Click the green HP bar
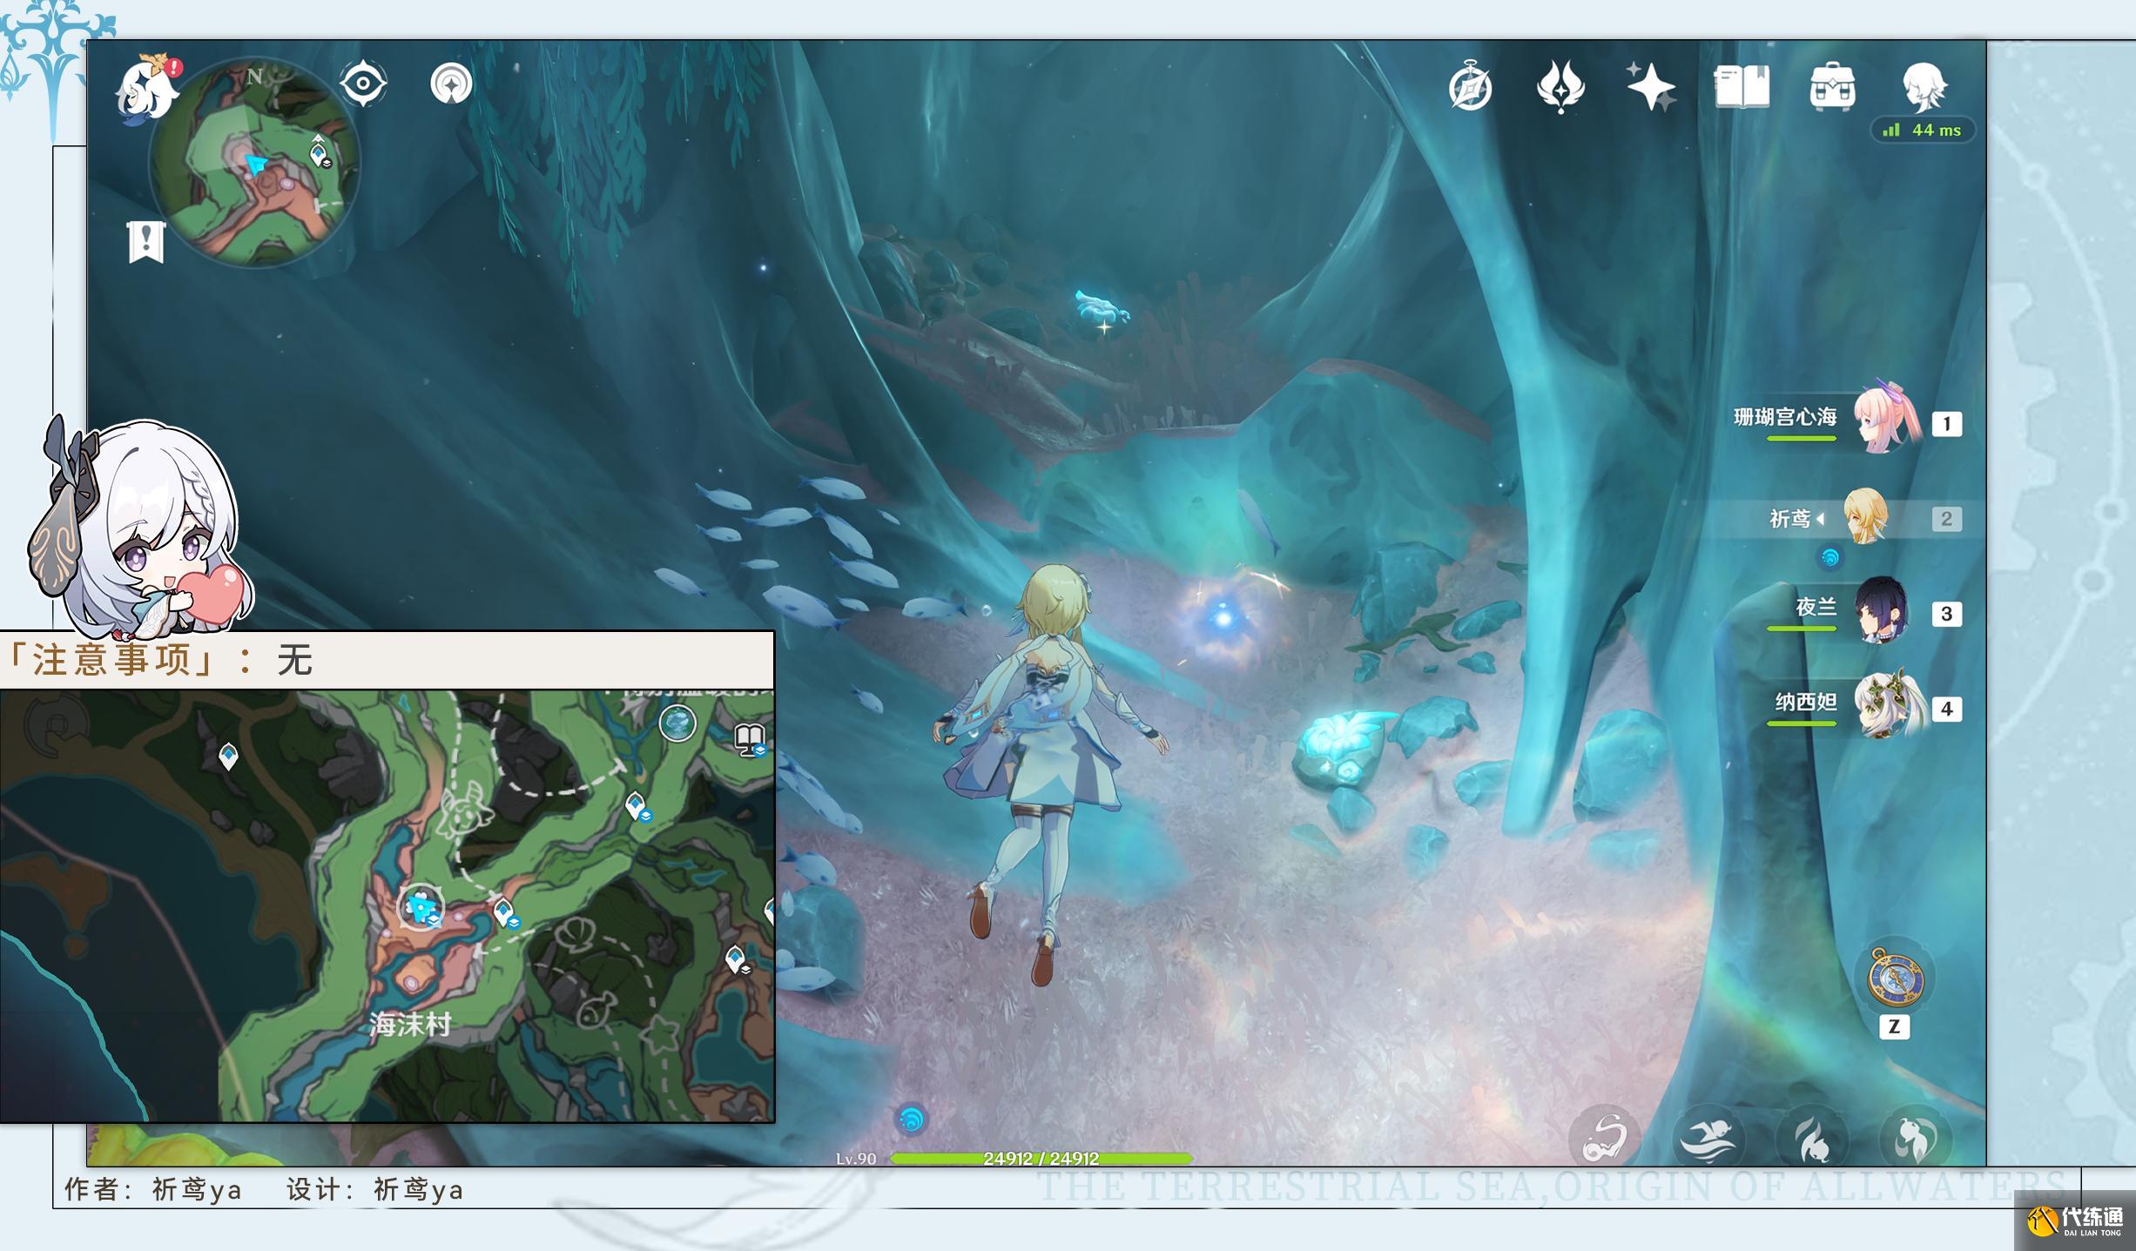This screenshot has width=2136, height=1251. 1041,1158
